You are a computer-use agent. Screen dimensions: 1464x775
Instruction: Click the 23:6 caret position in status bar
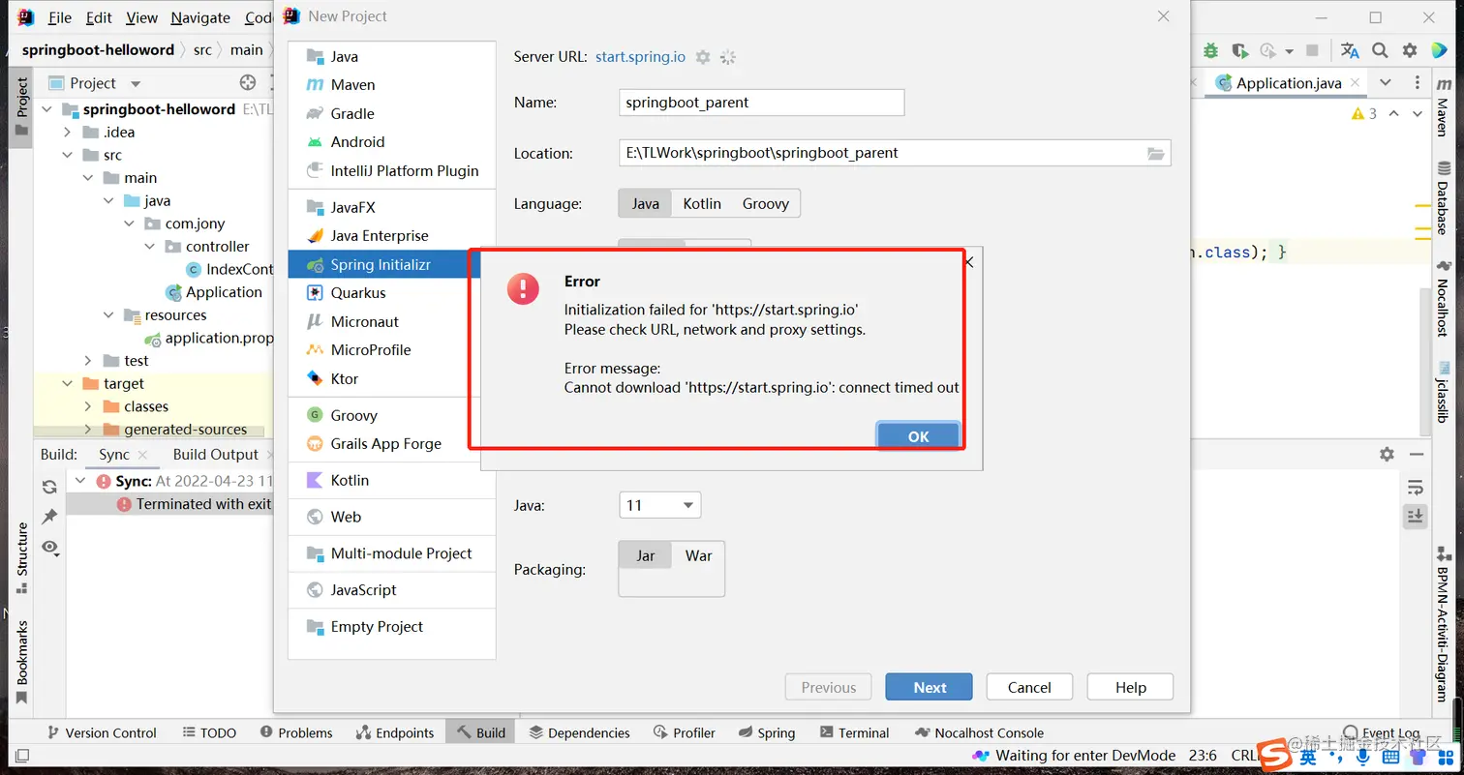[1202, 756]
